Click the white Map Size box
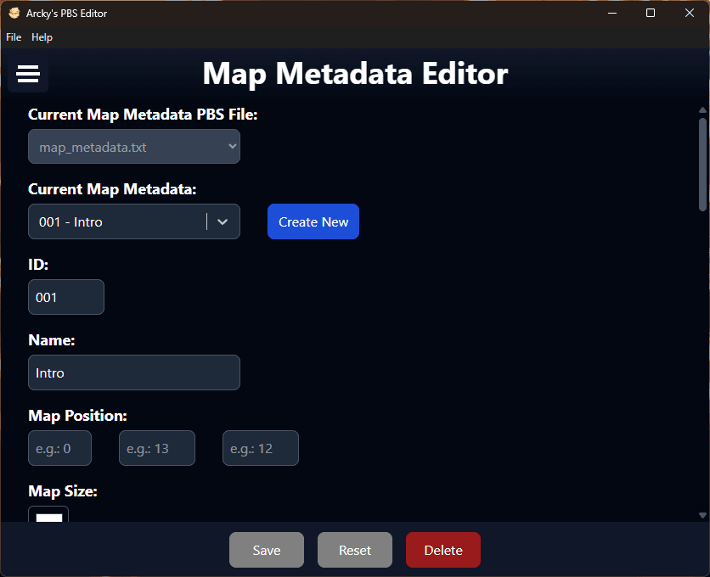Screen dimensions: 710x577 tap(48, 516)
